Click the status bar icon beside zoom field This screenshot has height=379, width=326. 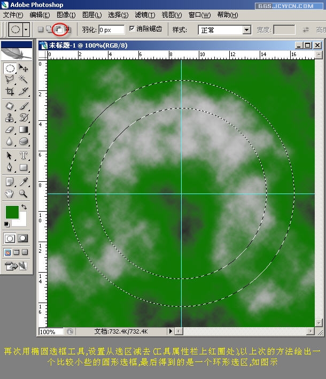pos(69,331)
